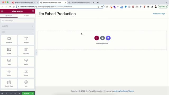Select the Icon widget
Image resolution: width=169 pixels, height=95 pixels.
26,84
